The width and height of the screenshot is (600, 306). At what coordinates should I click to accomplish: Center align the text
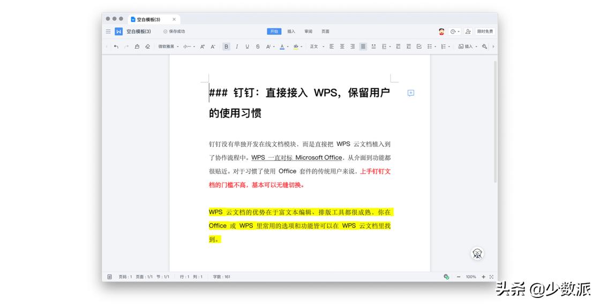point(342,47)
